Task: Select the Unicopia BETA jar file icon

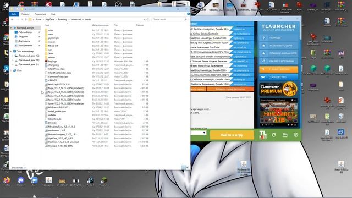Action: pos(46,146)
